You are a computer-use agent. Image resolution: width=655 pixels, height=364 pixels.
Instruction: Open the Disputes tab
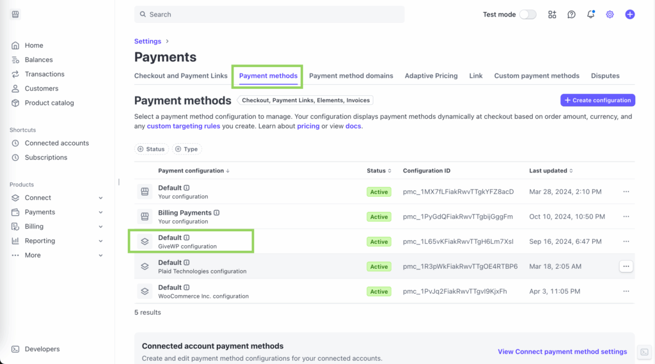605,76
